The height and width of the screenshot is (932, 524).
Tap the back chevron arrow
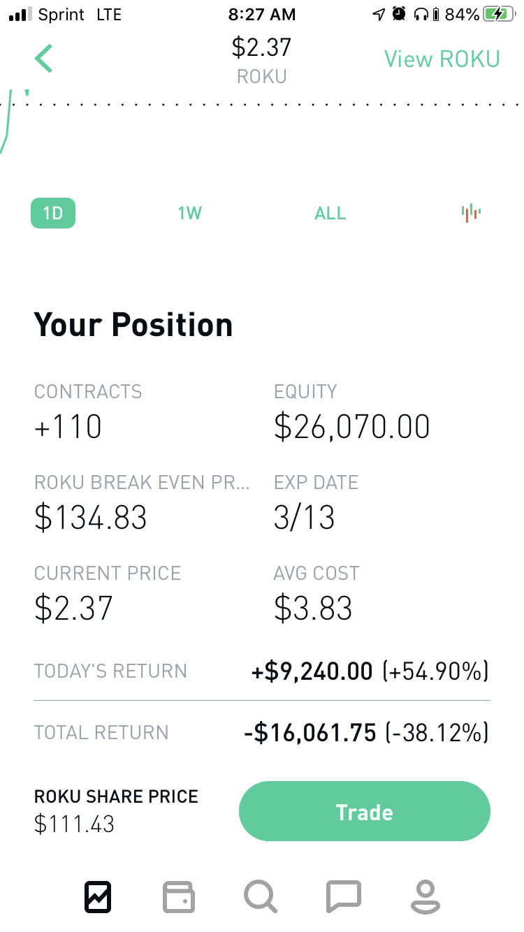pyautogui.click(x=44, y=59)
